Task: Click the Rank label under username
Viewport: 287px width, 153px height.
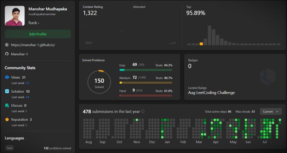Action: pyautogui.click(x=33, y=23)
